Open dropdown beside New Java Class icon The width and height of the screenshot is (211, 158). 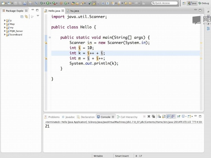[x=68, y=3]
